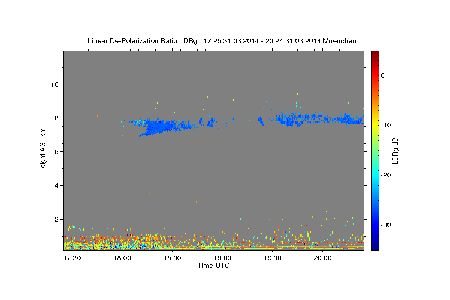450x300 pixels.
Task: Click the '-20' colorbar tick label
Action: point(386,175)
